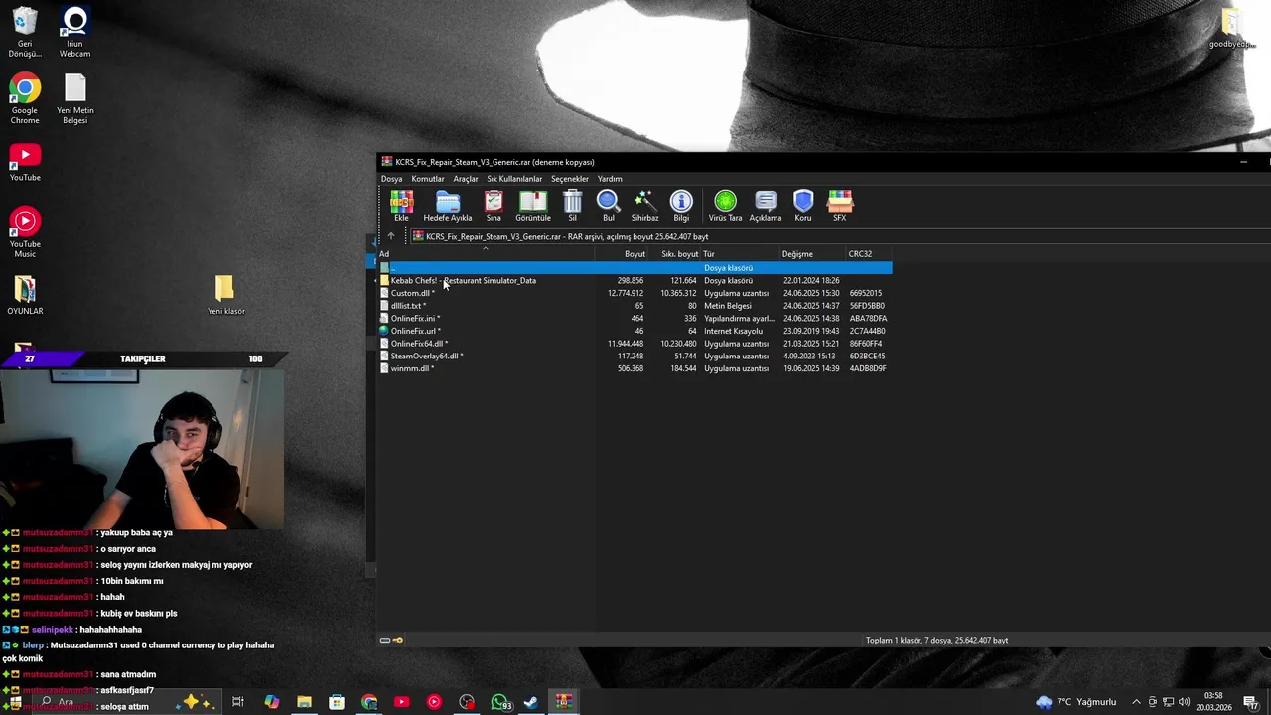Click the Açıklama (Comment) icon
Viewport: 1271px width, 715px height.
pyautogui.click(x=766, y=206)
